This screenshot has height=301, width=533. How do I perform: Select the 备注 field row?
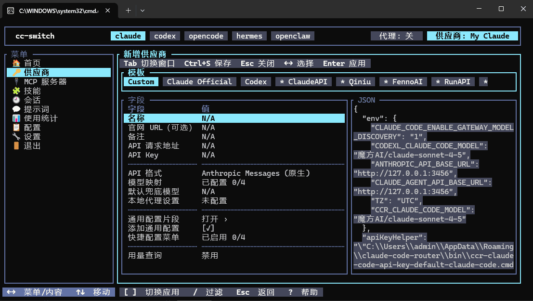pyautogui.click(x=234, y=137)
